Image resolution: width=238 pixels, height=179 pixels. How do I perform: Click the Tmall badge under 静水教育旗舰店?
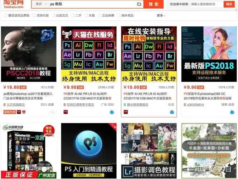tap(126, 112)
